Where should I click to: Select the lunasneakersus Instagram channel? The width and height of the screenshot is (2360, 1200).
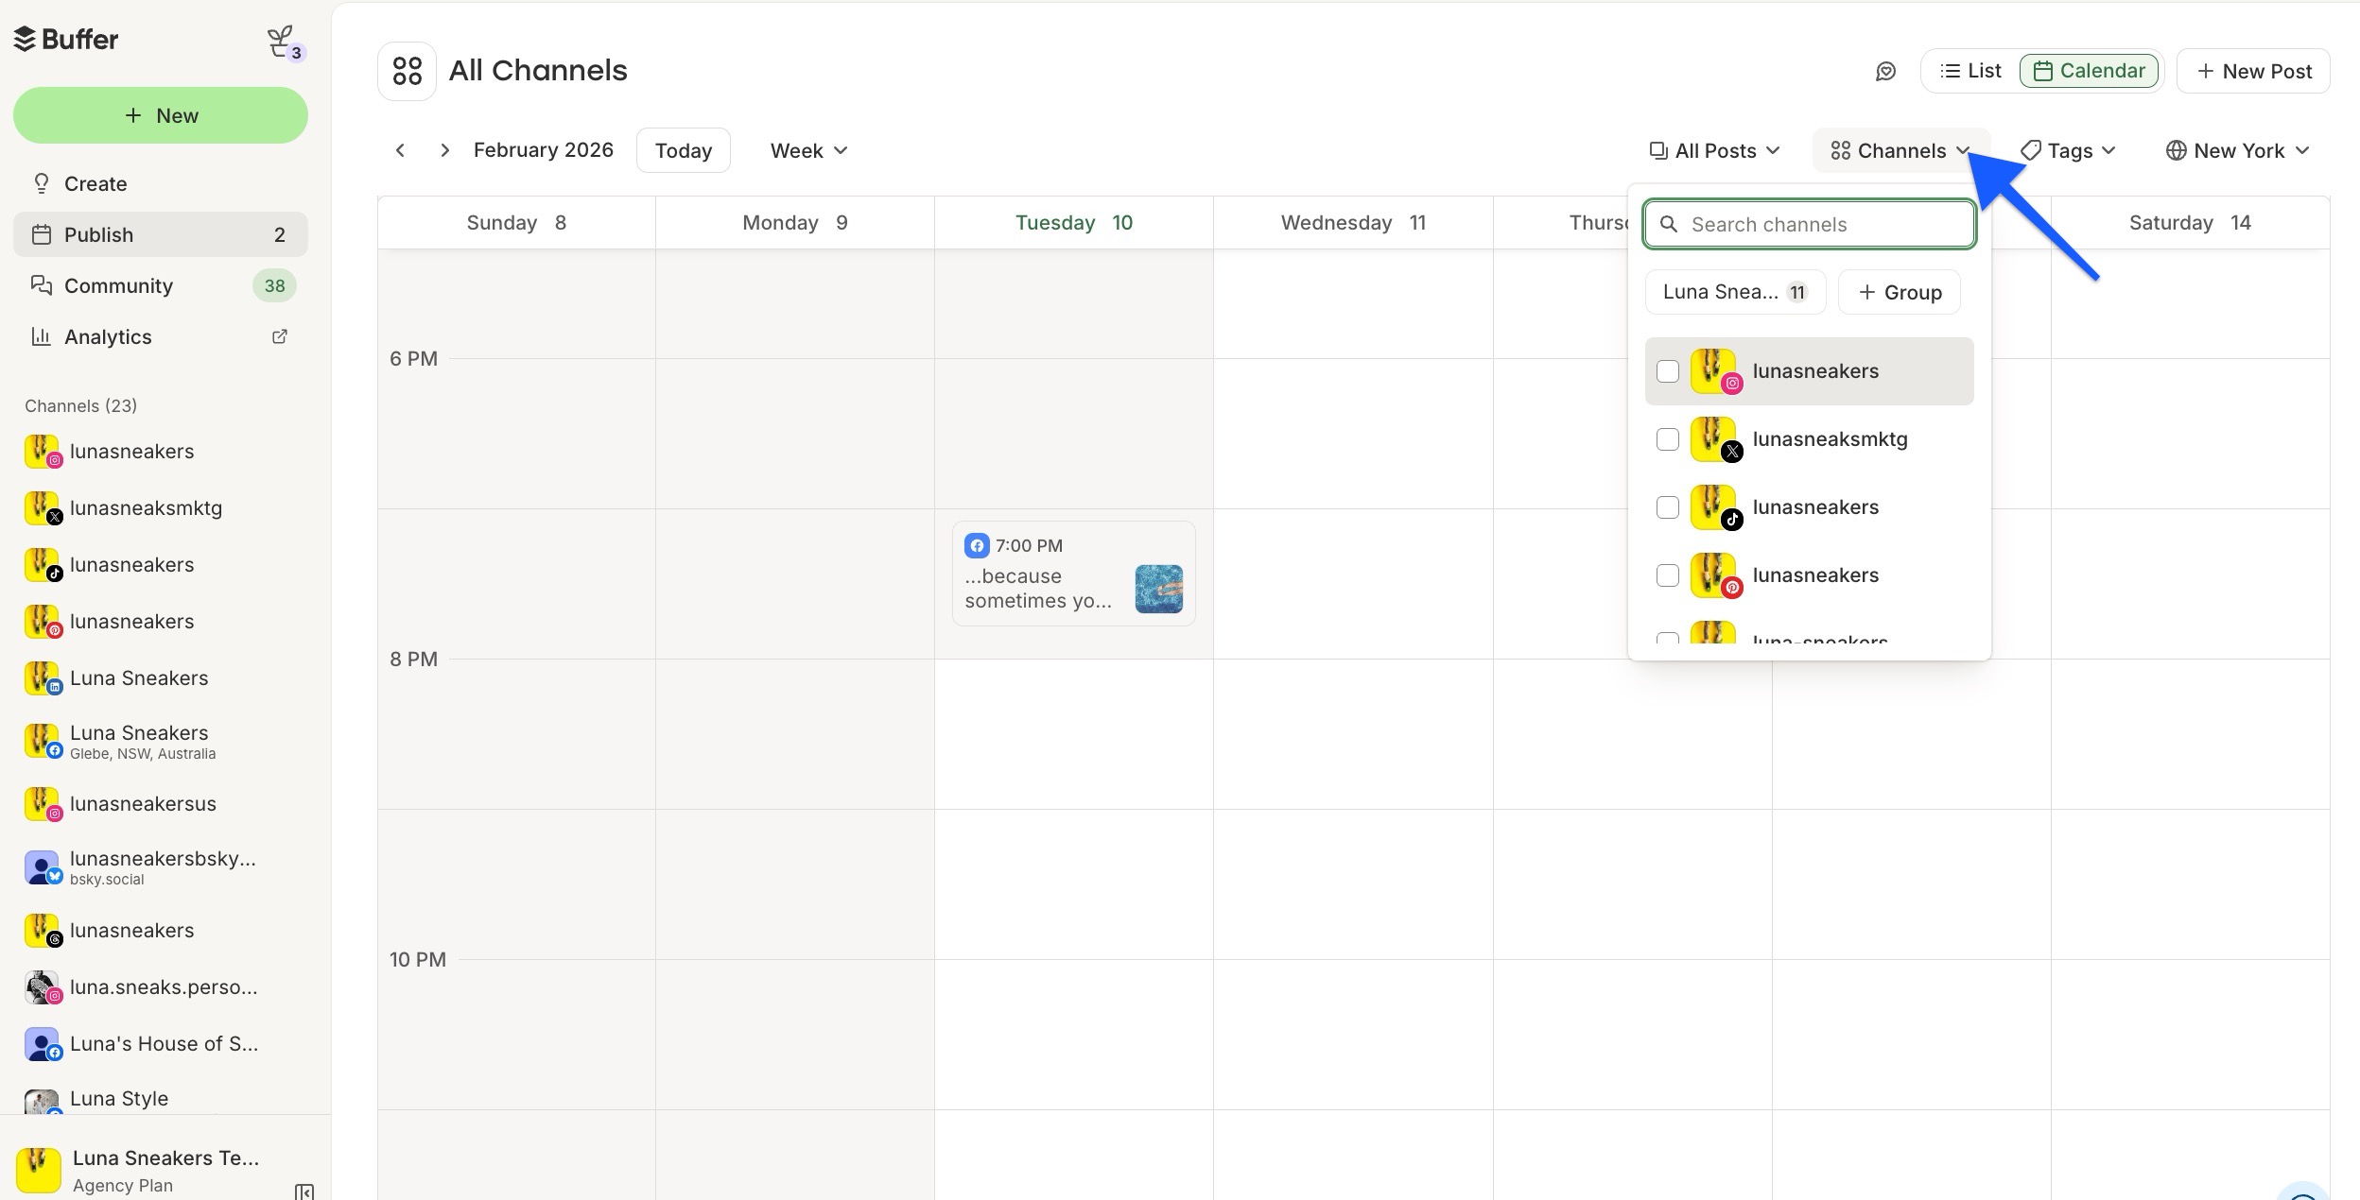[161, 804]
